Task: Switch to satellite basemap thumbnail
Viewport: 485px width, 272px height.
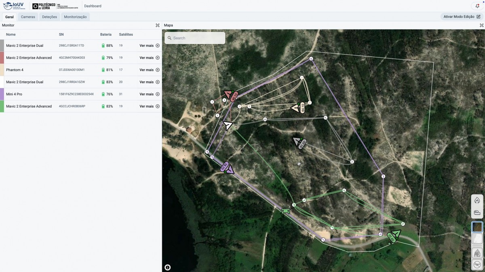Action: 477,227
